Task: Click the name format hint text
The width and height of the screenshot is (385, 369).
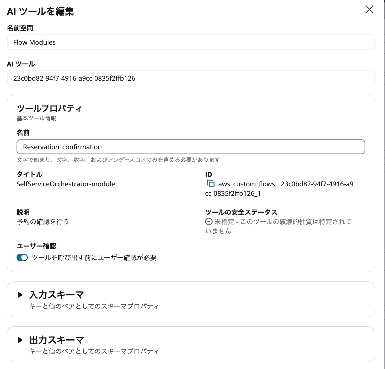Action: 118,160
